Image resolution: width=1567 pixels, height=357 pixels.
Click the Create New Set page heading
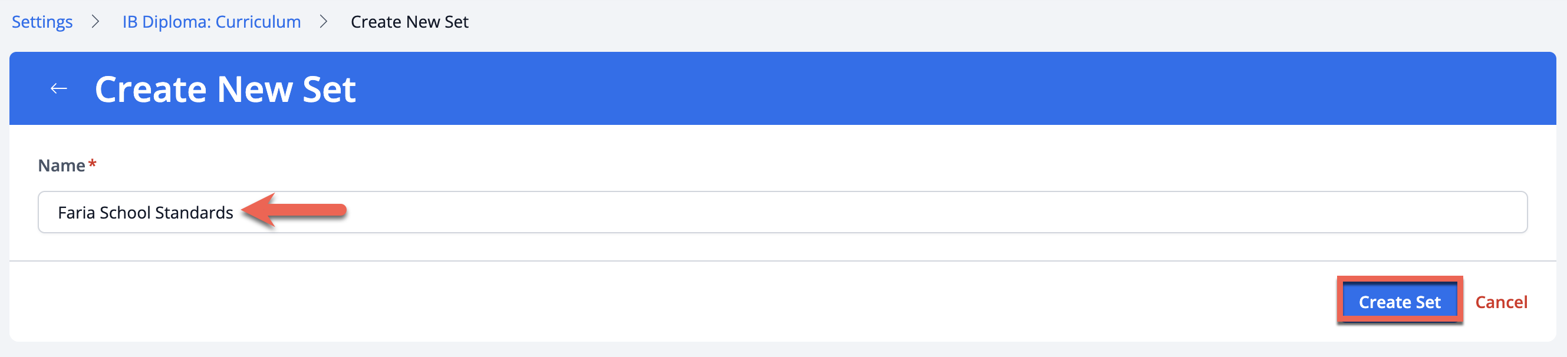[x=225, y=90]
